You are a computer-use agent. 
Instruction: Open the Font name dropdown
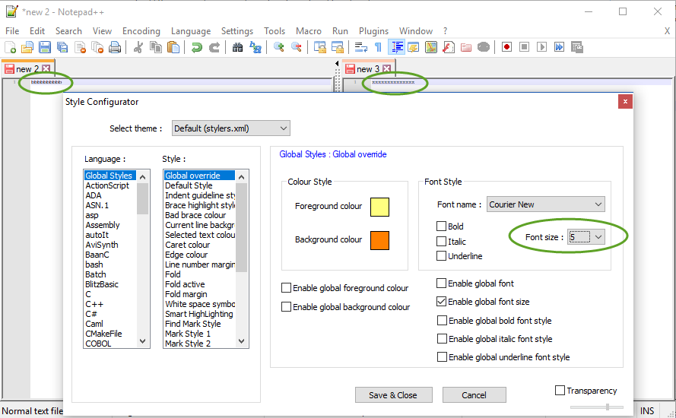pos(546,204)
